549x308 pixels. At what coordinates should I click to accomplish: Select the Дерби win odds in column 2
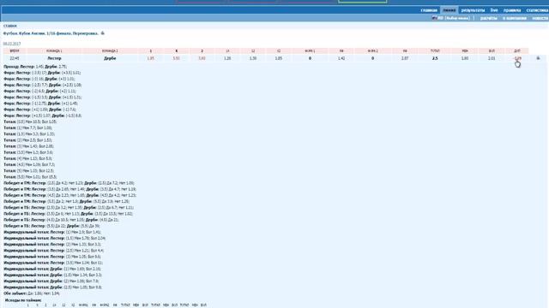coord(202,58)
